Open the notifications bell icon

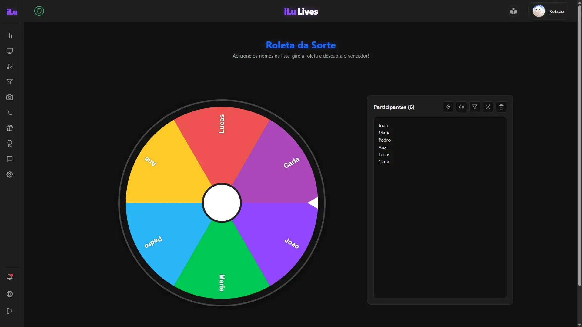10,277
